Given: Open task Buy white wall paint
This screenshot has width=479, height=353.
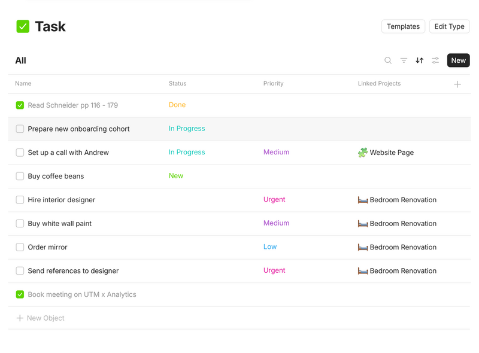Looking at the screenshot, I should pos(59,224).
